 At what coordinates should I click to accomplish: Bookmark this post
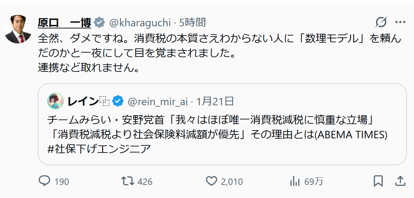click(x=378, y=181)
